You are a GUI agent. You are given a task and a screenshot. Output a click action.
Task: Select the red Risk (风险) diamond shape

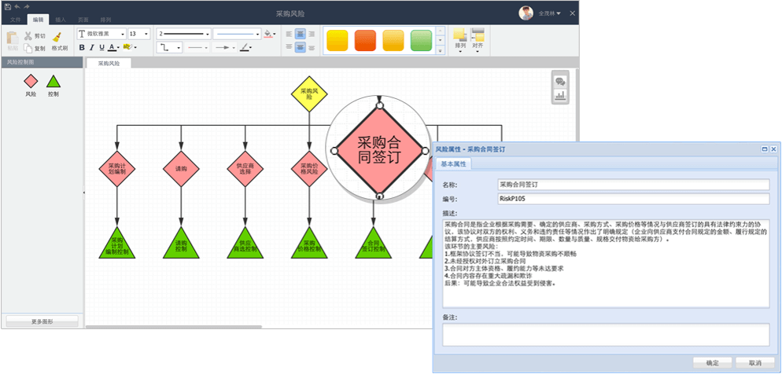(x=31, y=81)
